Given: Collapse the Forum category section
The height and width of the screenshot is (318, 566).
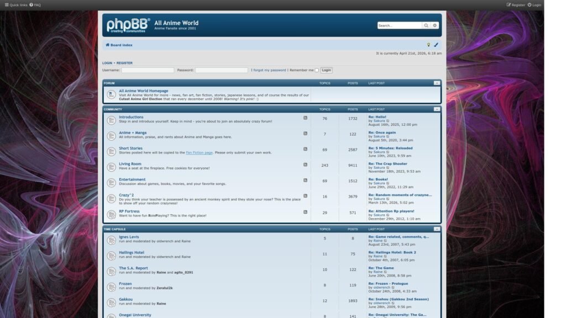Looking at the screenshot, I should [x=437, y=83].
